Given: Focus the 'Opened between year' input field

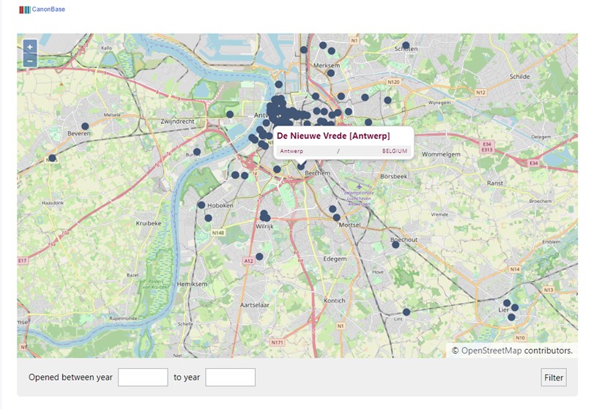Looking at the screenshot, I should (x=143, y=378).
